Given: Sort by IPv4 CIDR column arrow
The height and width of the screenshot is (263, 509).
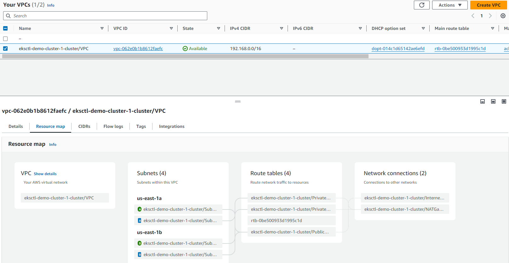Looking at the screenshot, I should (282, 28).
